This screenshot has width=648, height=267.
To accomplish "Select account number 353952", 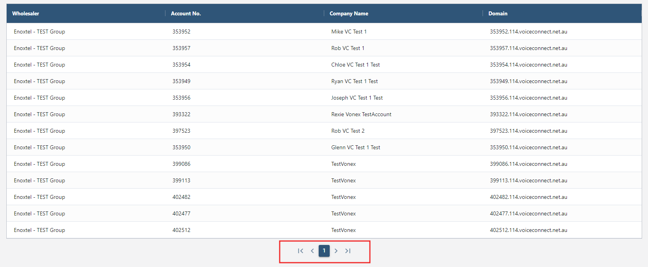I will pos(181,32).
